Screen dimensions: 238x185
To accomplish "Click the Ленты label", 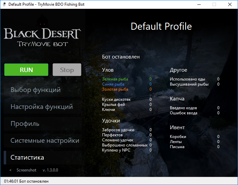I will coord(176,142).
